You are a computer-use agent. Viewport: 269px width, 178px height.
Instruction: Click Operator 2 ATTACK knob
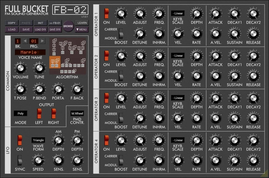click(216, 56)
